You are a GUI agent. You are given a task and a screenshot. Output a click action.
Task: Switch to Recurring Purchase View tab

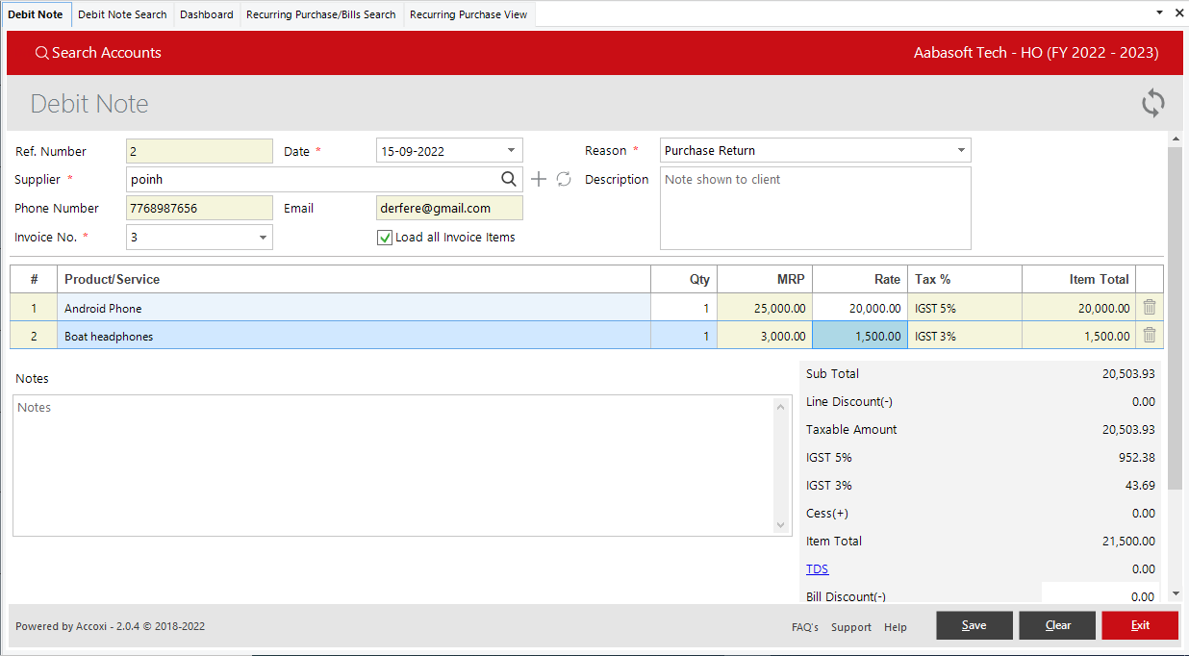(468, 14)
